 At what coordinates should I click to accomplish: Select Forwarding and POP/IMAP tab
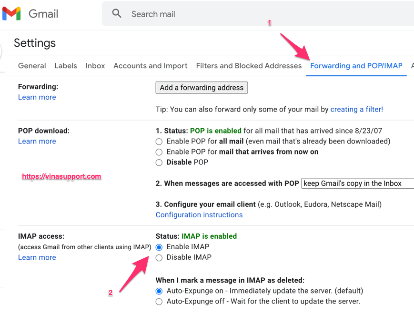point(356,66)
